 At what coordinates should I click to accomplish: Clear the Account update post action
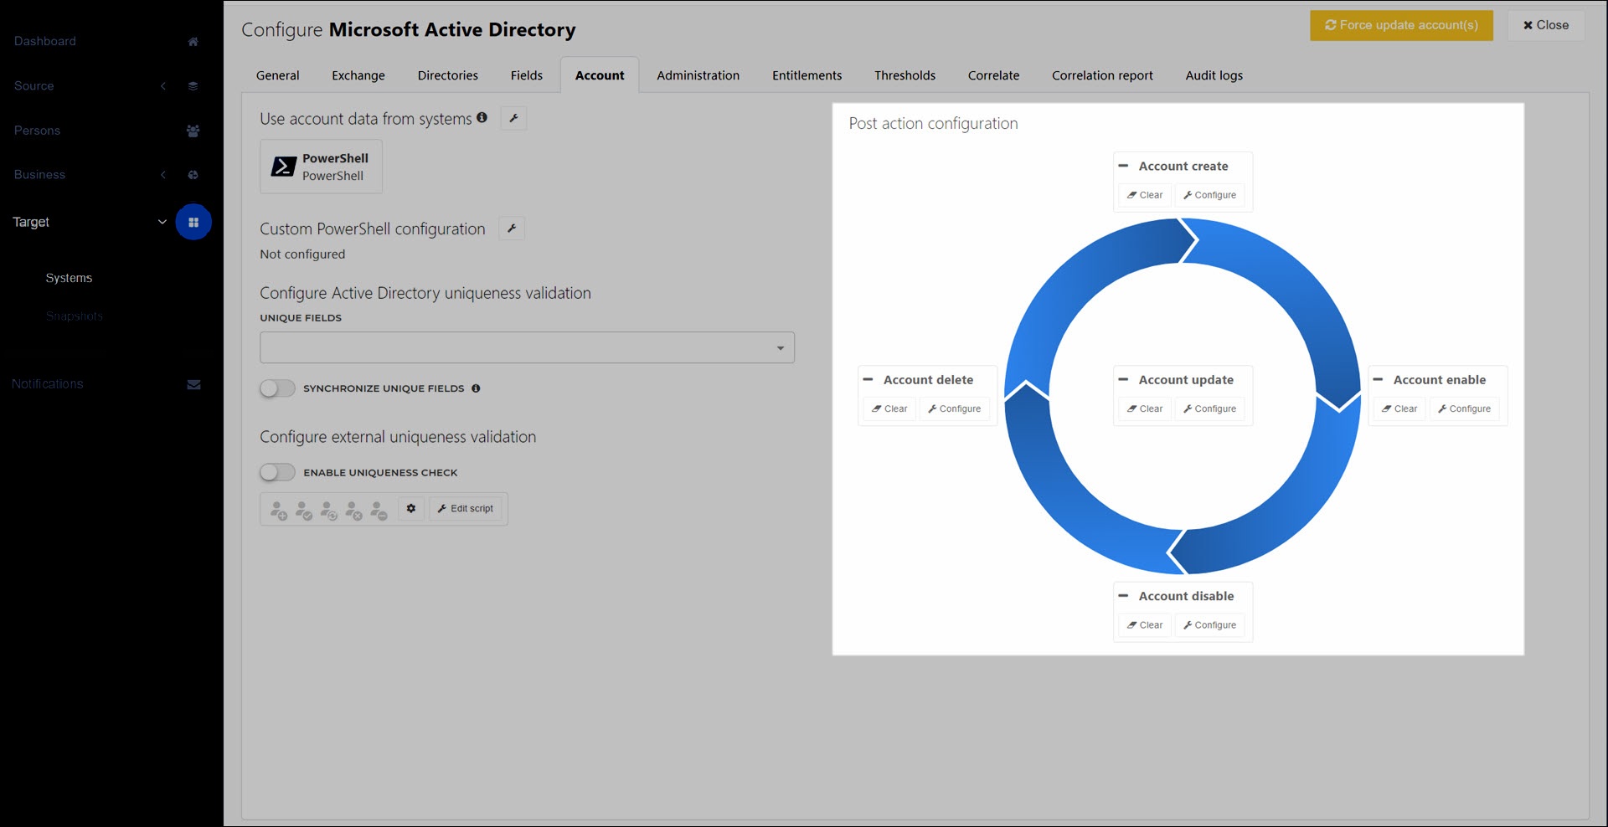point(1145,408)
